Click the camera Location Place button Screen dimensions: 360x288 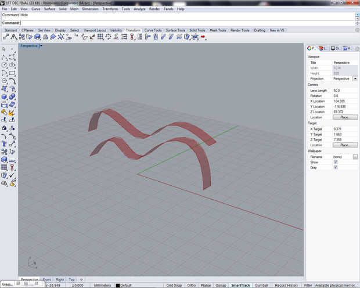click(345, 117)
